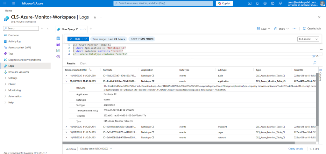Open Cloud Shell from top bar
This screenshot has height=154, width=326.
pos(250,3)
